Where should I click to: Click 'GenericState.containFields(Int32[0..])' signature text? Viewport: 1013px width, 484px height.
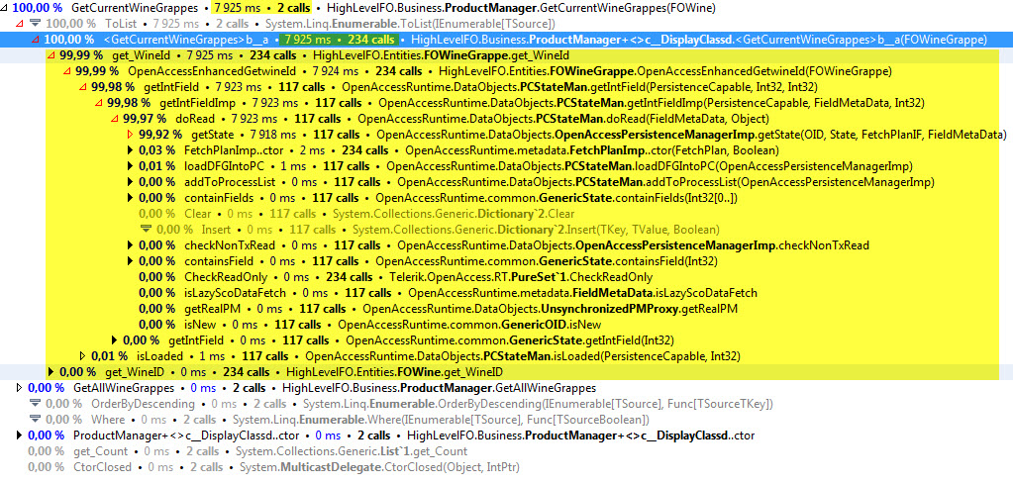point(557,198)
